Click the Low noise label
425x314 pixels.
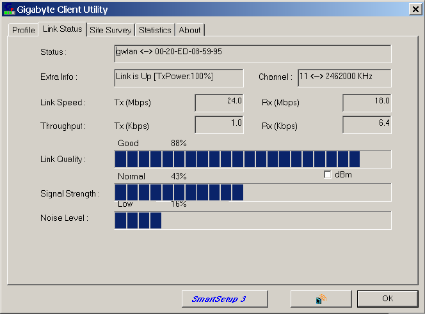(x=125, y=204)
